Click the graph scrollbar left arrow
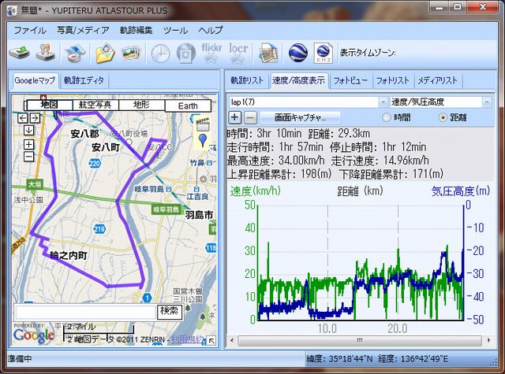The image size is (505, 374). (231, 340)
